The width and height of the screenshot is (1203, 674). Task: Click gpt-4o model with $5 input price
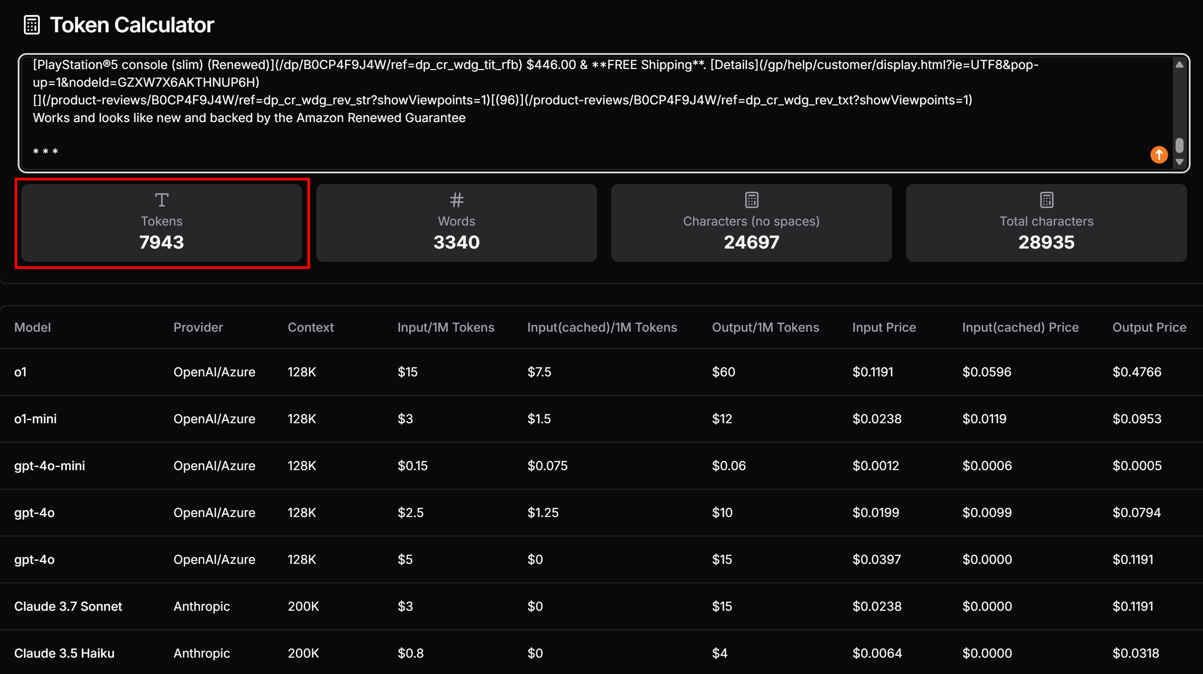[x=34, y=559]
